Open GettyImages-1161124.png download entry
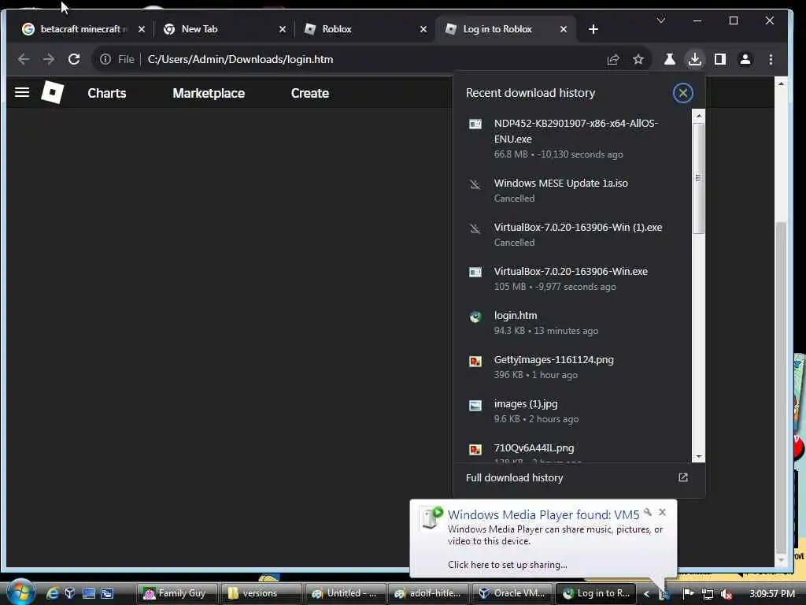This screenshot has height=605, width=806. pos(572,367)
